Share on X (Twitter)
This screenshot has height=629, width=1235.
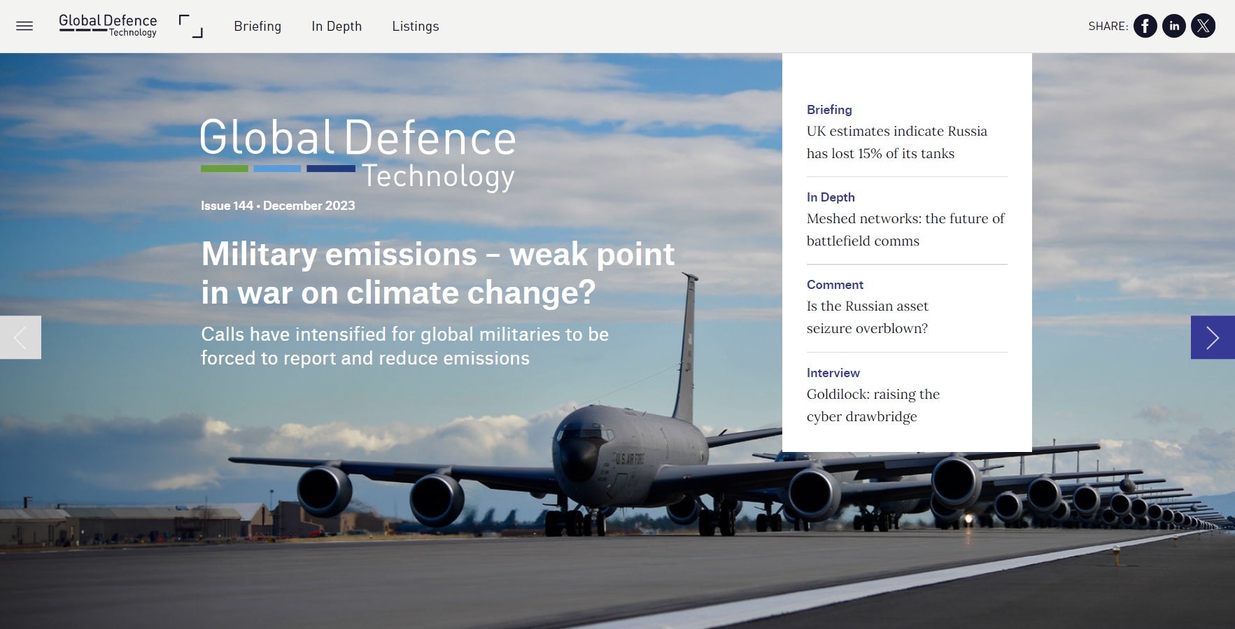click(x=1203, y=27)
